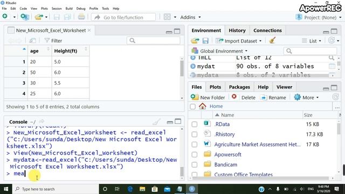Select the New_Microsoft_Excel_Worksheet tab
This screenshot has width=345, height=194.
pos(51,30)
